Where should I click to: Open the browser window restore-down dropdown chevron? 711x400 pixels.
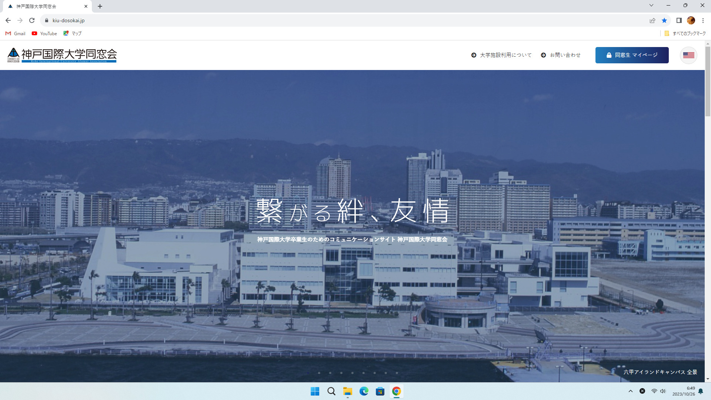[x=651, y=5]
